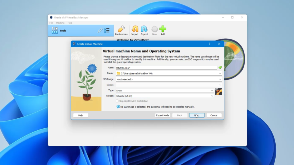The width and height of the screenshot is (294, 165).
Task: Click the question mark in the dialog title bar
Action: pos(209,44)
